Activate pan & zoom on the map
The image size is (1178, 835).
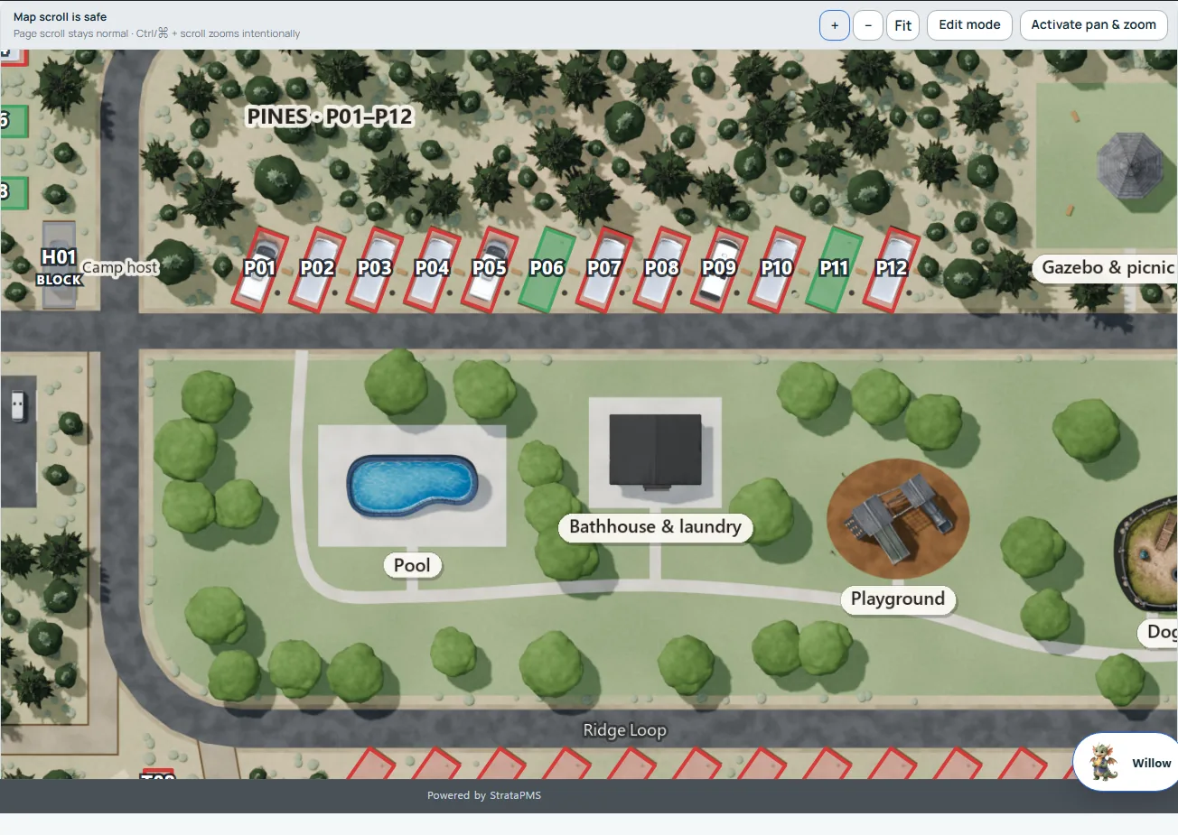pos(1093,25)
